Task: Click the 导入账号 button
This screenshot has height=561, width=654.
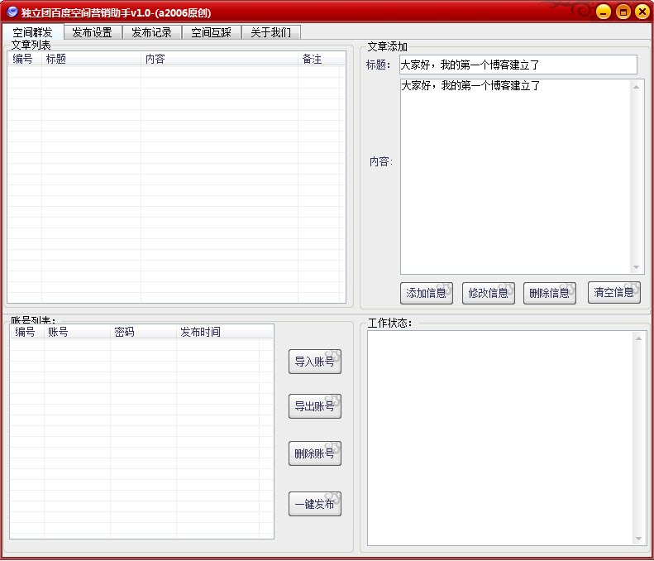Action: (x=315, y=362)
